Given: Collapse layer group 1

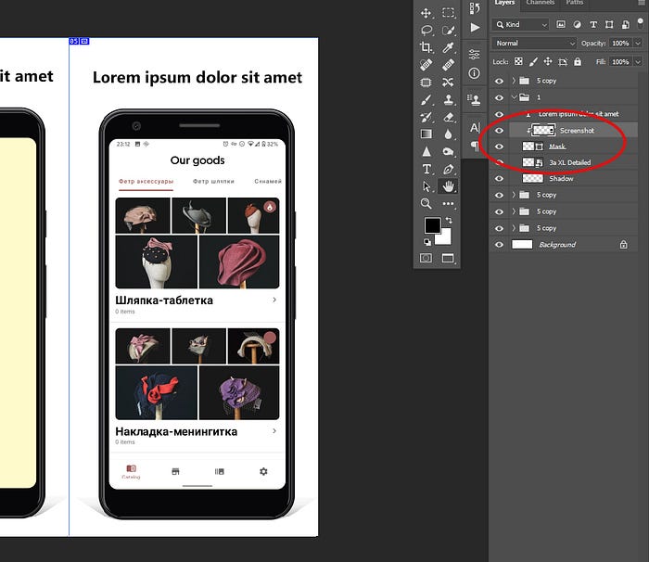Looking at the screenshot, I should 514,97.
